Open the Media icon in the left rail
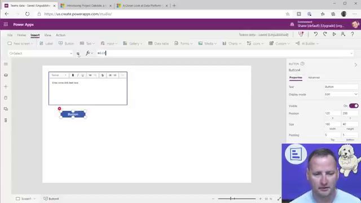Image resolution: width=361 pixels, height=203 pixels. [x=6, y=109]
